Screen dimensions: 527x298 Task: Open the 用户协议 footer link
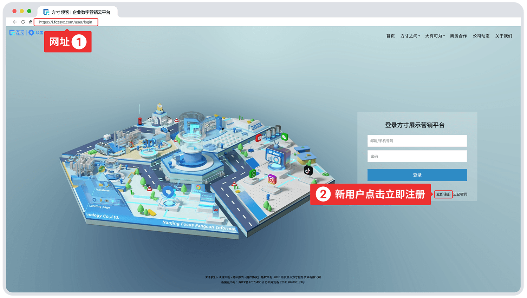(x=252, y=277)
